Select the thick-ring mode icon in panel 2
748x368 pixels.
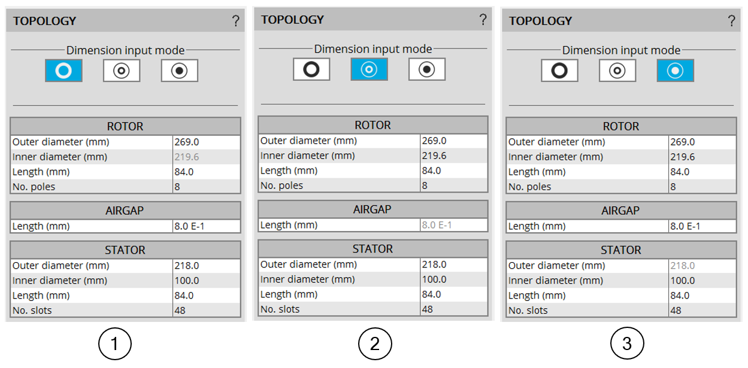311,69
